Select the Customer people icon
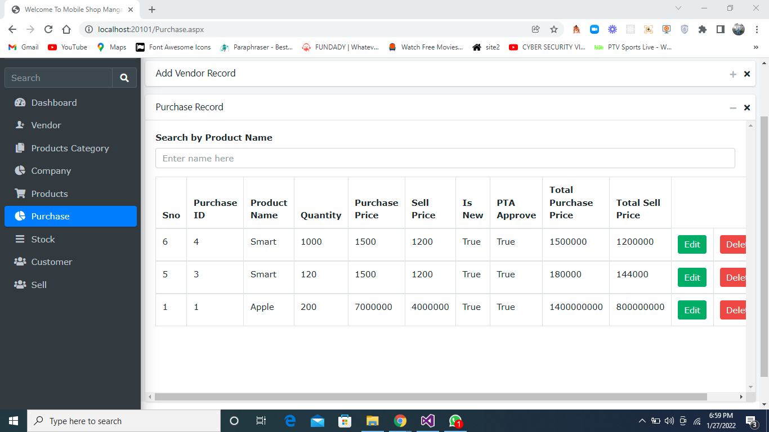Viewport: 769px width, 432px height. coord(19,262)
